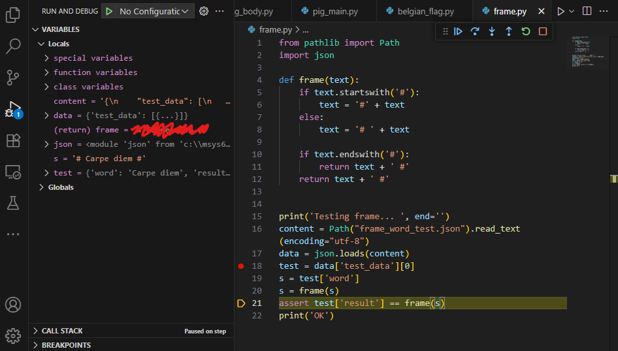The width and height of the screenshot is (618, 351).
Task: Start debugging with the green play button
Action: point(109,11)
